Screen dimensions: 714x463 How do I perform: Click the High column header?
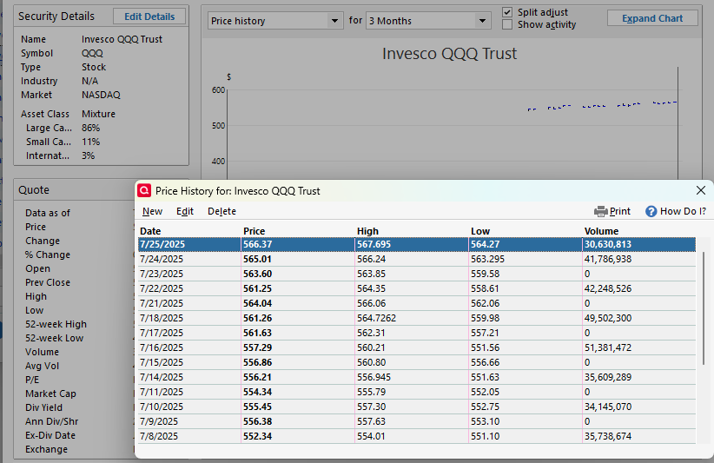[x=367, y=231]
